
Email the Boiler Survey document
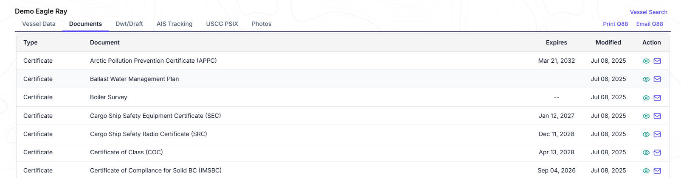(x=657, y=98)
